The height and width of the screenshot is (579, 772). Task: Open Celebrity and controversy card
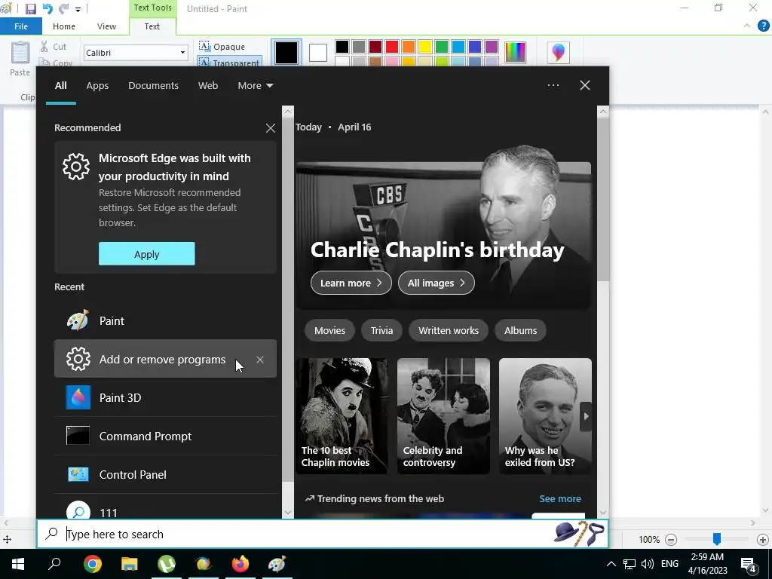pyautogui.click(x=443, y=416)
